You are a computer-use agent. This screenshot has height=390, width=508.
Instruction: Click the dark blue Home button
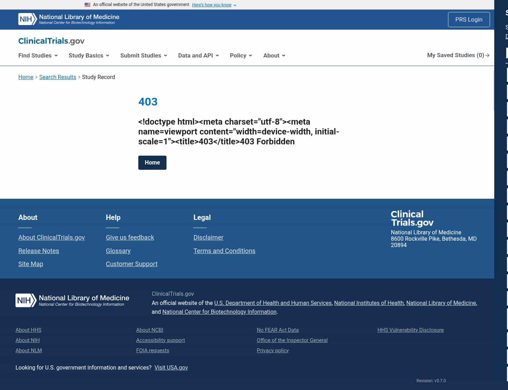tap(152, 163)
